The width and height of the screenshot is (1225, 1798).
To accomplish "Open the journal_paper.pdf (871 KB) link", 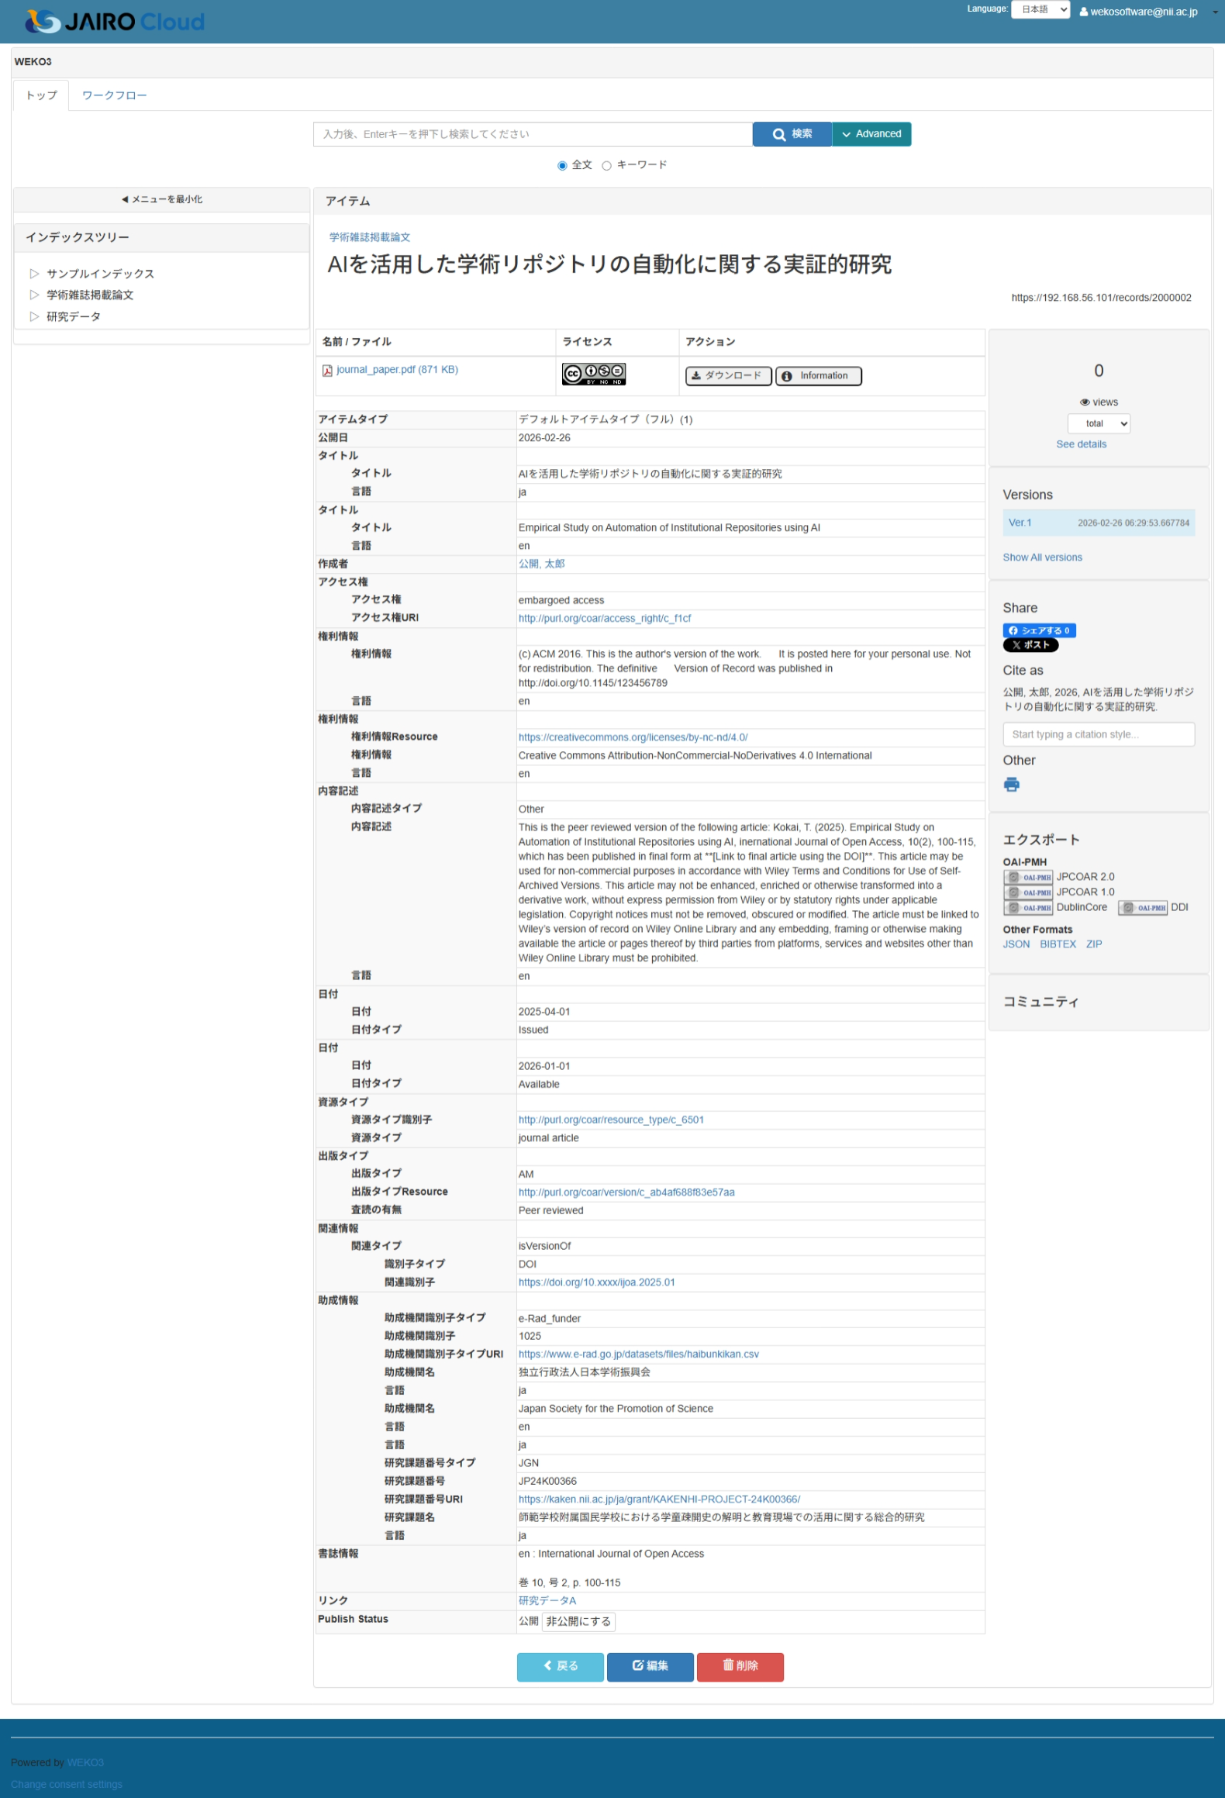I will pos(397,370).
